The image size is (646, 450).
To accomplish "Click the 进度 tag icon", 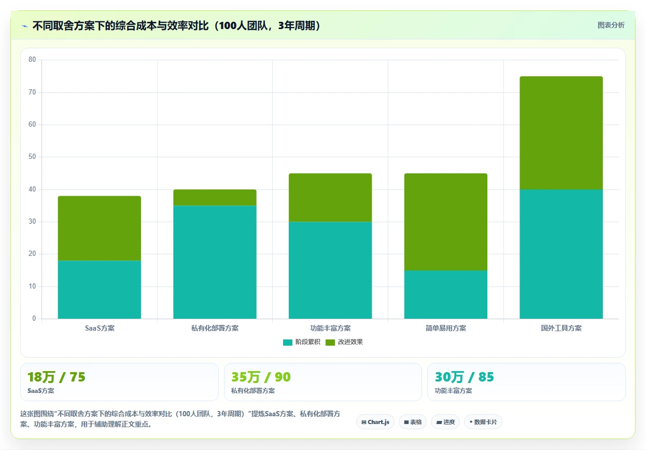I will [439, 422].
